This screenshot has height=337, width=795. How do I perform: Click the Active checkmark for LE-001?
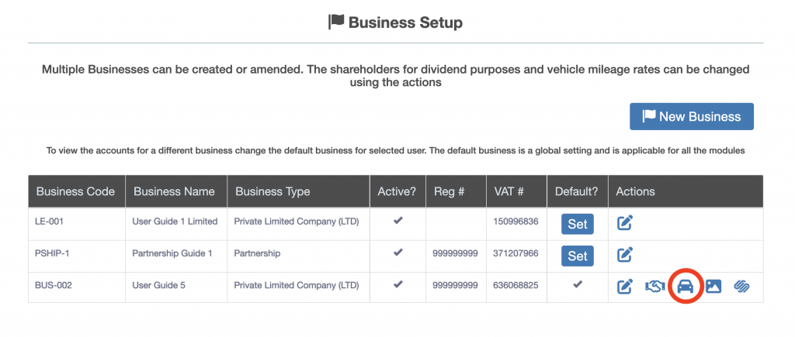pos(397,222)
